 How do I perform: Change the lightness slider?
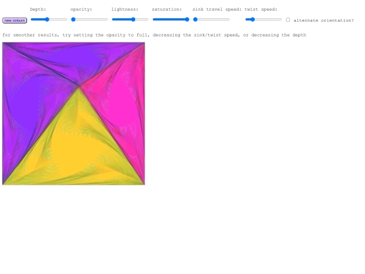pyautogui.click(x=130, y=20)
